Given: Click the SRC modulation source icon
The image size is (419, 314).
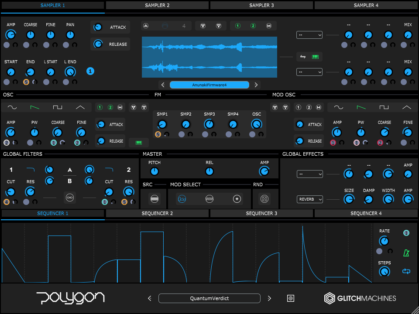Looking at the screenshot, I should [x=155, y=199].
